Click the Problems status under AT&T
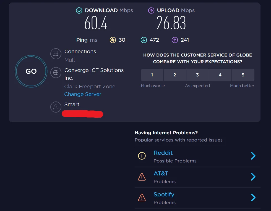 (165, 182)
